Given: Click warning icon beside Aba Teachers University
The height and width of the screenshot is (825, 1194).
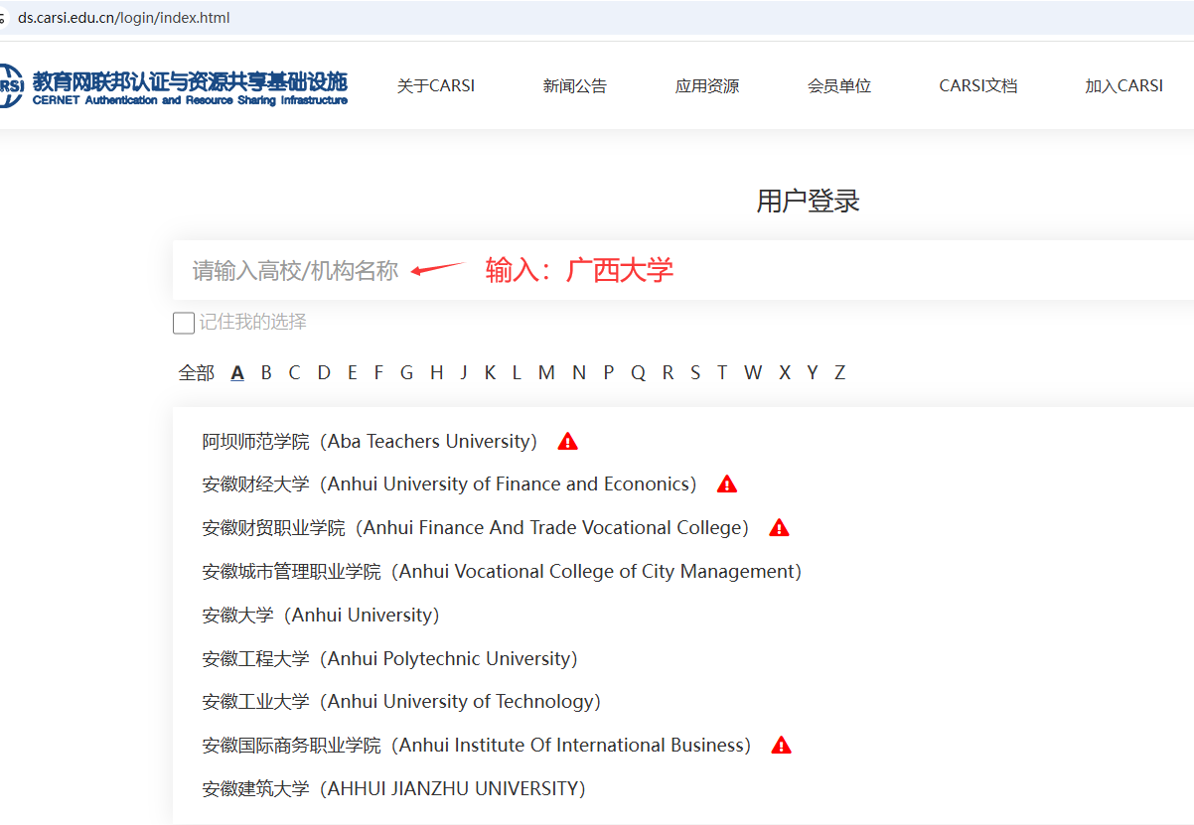Looking at the screenshot, I should pyautogui.click(x=567, y=442).
